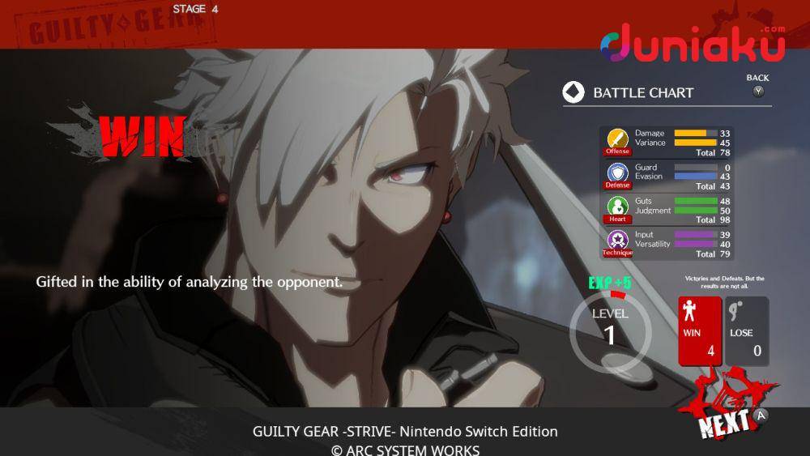The width and height of the screenshot is (810, 456).
Task: Click the Heart category icon
Action: [x=617, y=206]
